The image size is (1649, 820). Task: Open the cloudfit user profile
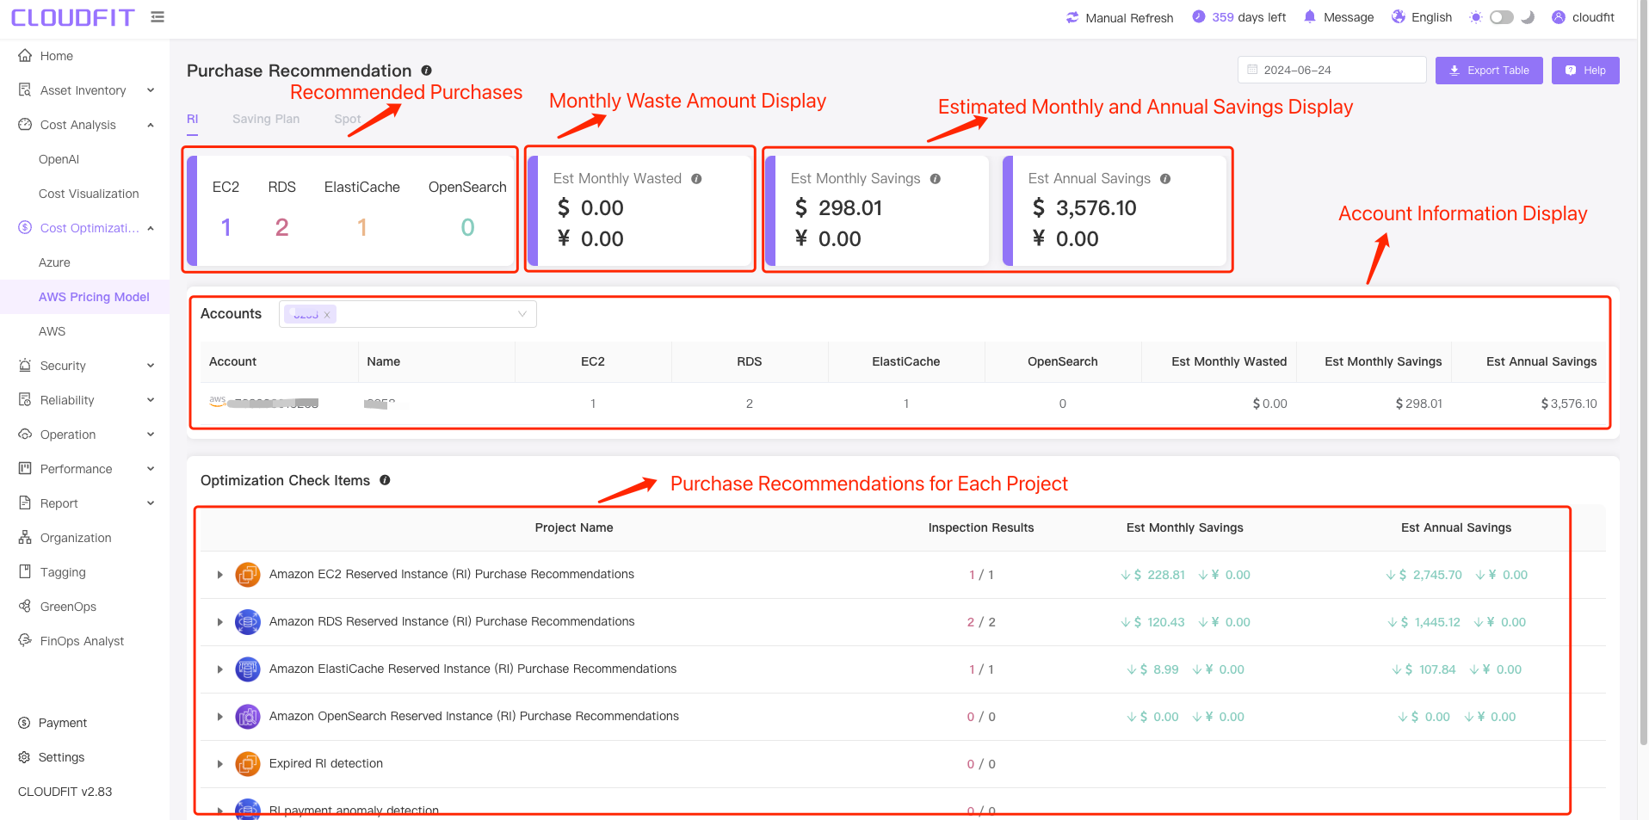tap(1583, 17)
